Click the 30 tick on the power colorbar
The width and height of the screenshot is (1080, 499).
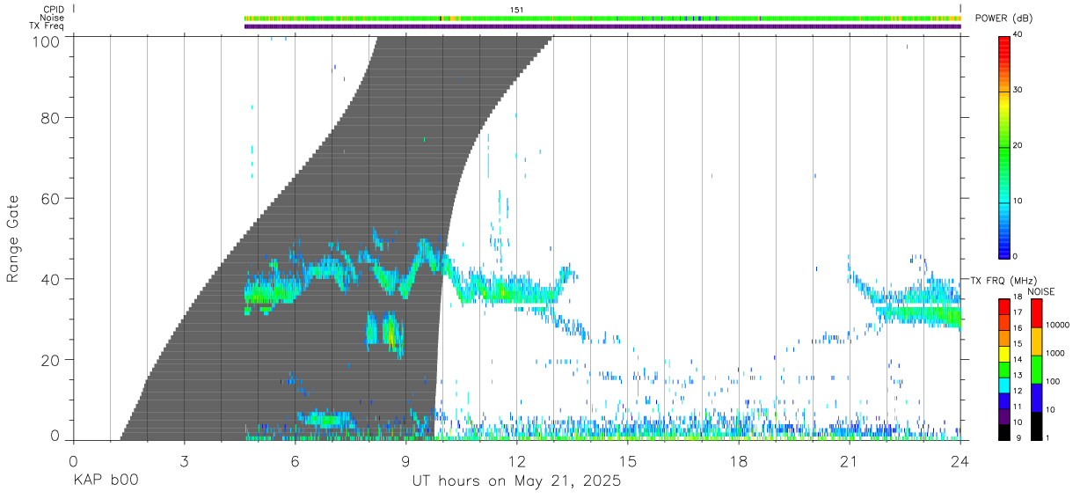click(x=1018, y=90)
